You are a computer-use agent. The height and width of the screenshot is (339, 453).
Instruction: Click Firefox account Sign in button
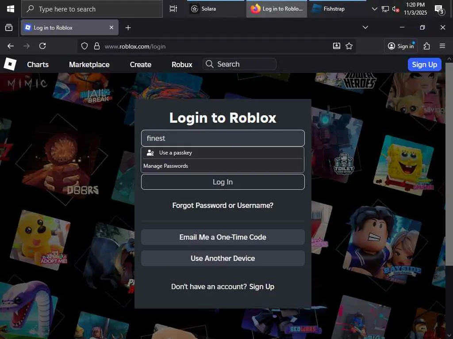point(401,46)
